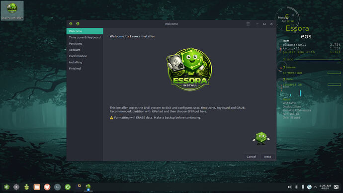The width and height of the screenshot is (343, 193).
Task: Click the 'Formatting will ERASE data' warning text
Action: click(157, 118)
